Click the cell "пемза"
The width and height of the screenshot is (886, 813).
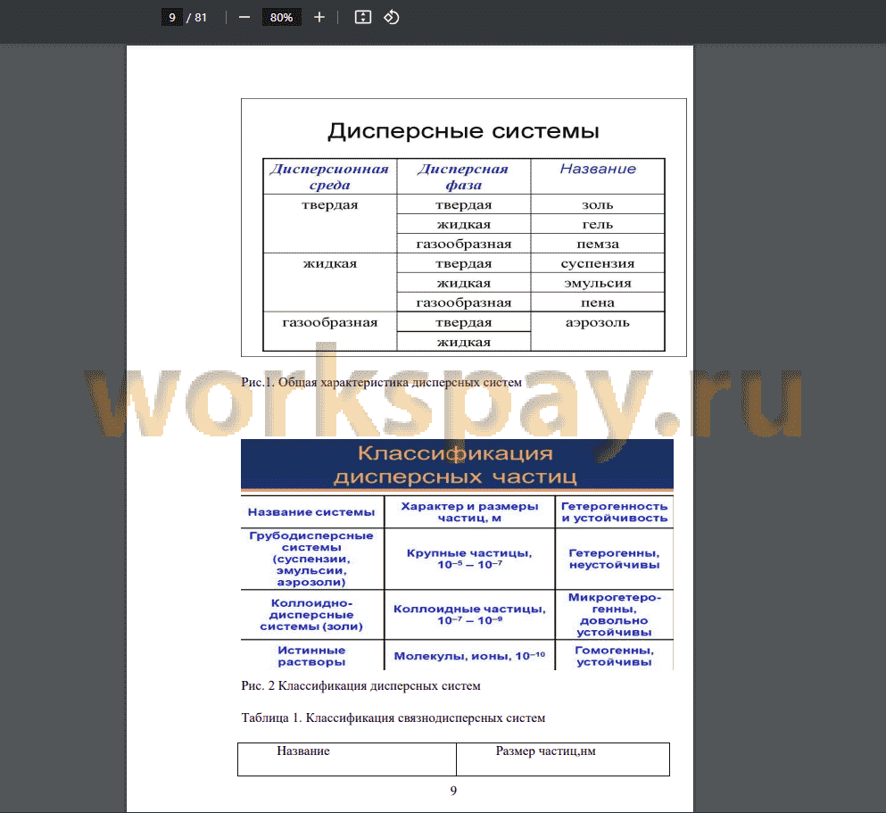click(598, 244)
